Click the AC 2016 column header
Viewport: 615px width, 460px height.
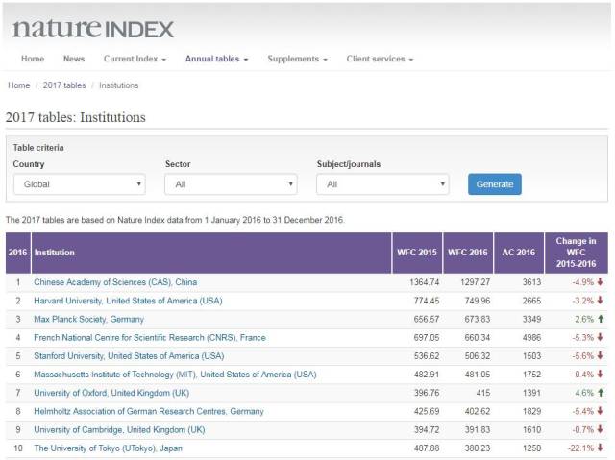518,253
